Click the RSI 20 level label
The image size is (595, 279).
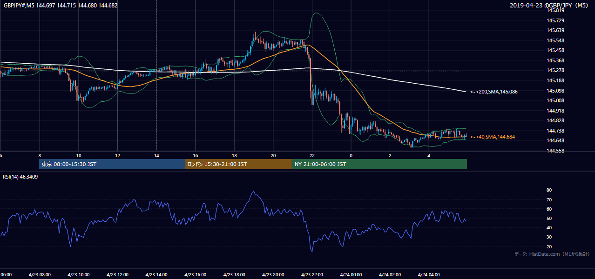(x=549, y=246)
